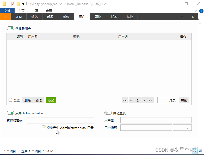Open the 主页 ribbon tab in Explorer
Viewport: 204px width, 155px height.
tap(21, 11)
